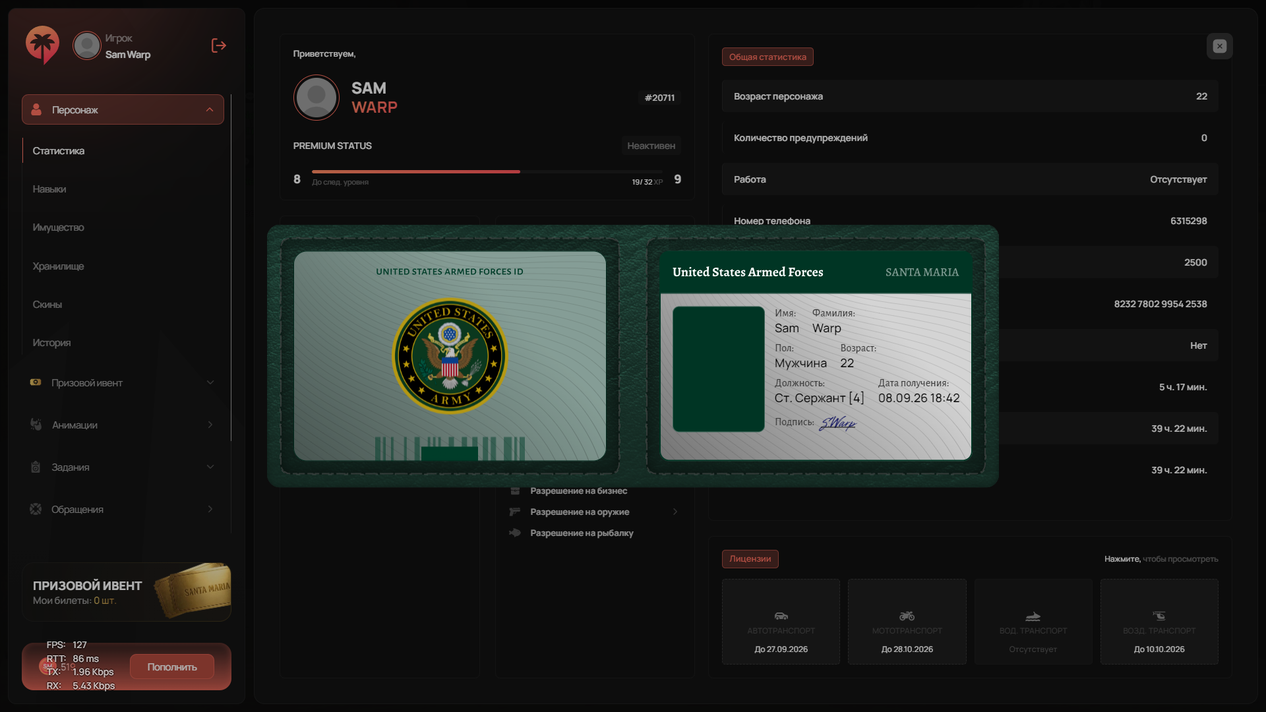The width and height of the screenshot is (1266, 712).
Task: Open the water transport license card
Action: point(1033,622)
